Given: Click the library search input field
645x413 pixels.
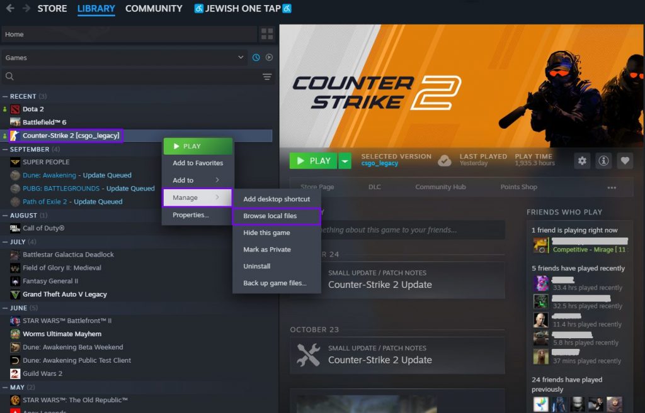Looking at the screenshot, I should pyautogui.click(x=132, y=77).
